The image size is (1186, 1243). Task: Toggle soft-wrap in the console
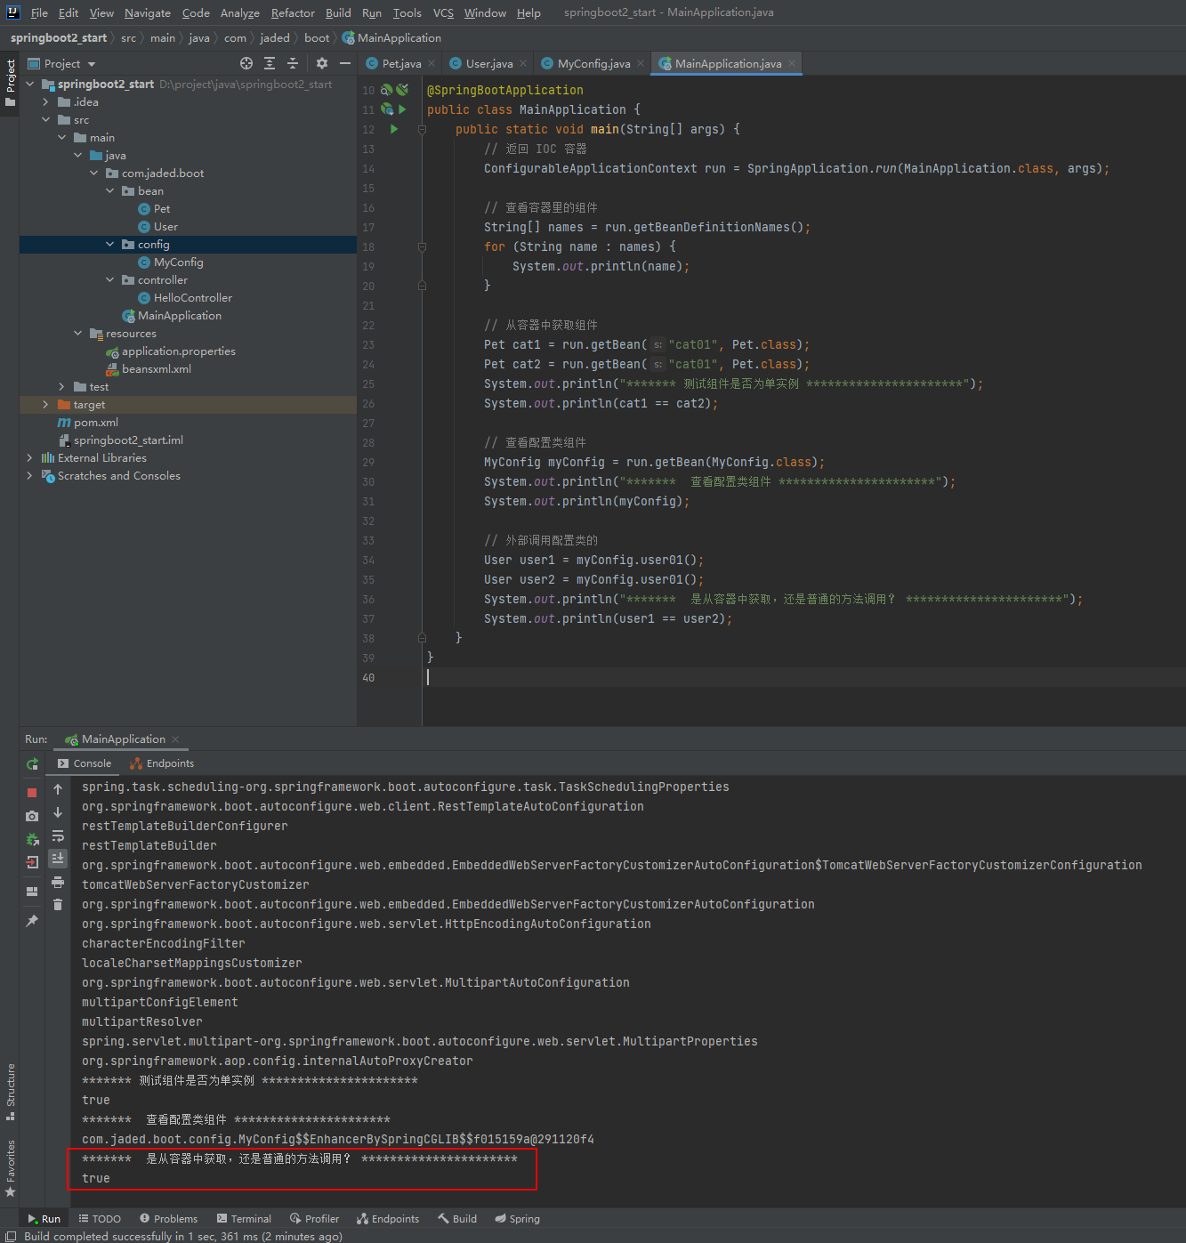[x=58, y=835]
